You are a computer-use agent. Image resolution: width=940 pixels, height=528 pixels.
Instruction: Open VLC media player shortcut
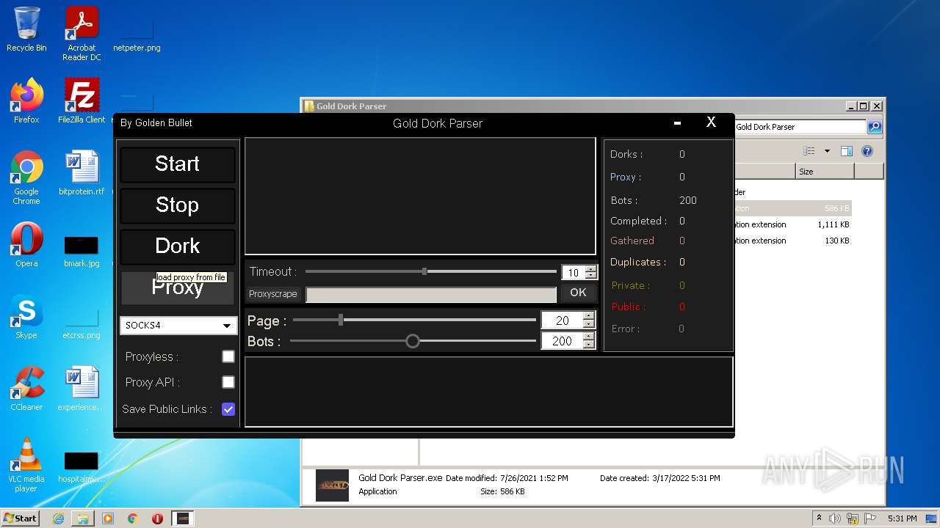[26, 465]
